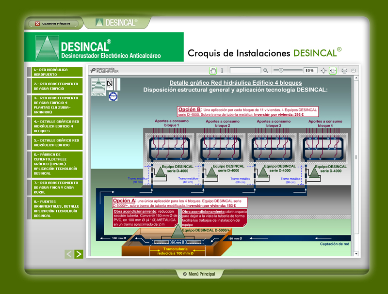Image resolution: width=388 pixels, height=294 pixels.
Task: Print the FlashPaper document
Action: pyautogui.click(x=344, y=71)
